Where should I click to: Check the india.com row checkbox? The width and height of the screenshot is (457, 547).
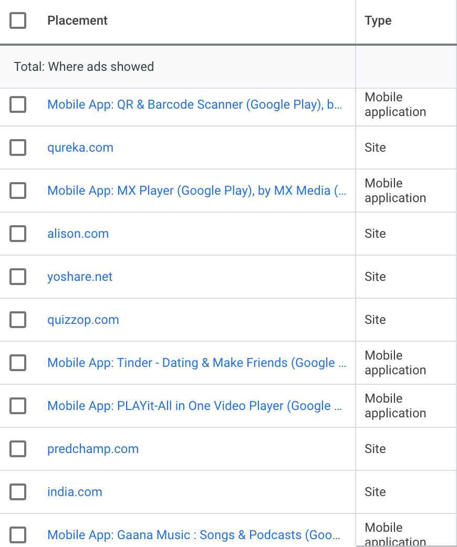click(x=18, y=492)
